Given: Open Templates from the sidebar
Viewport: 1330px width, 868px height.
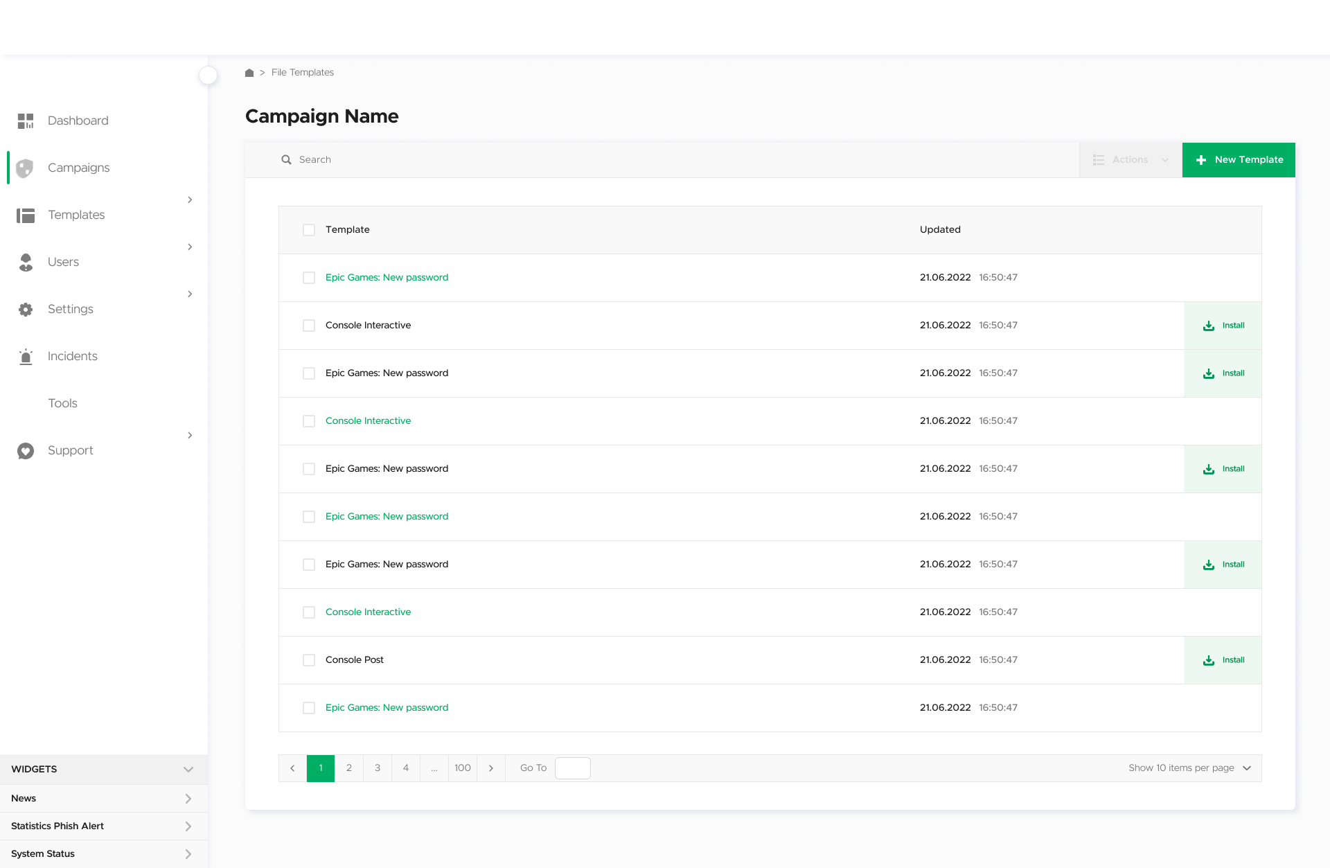Looking at the screenshot, I should click(x=76, y=215).
